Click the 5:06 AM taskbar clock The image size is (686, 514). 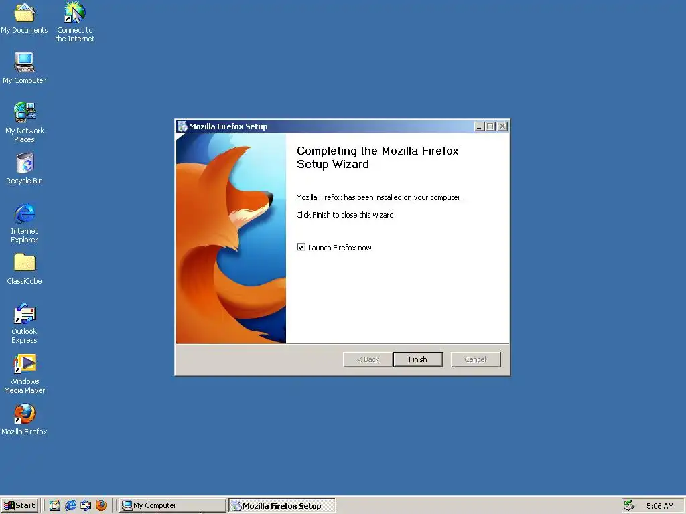pyautogui.click(x=660, y=506)
